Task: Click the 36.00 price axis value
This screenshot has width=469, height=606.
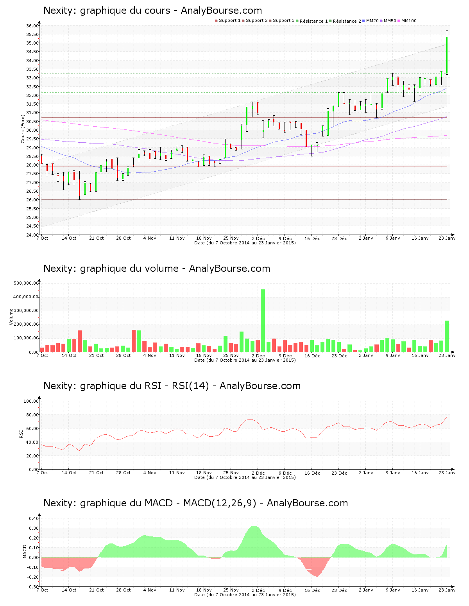Action: 32,26
